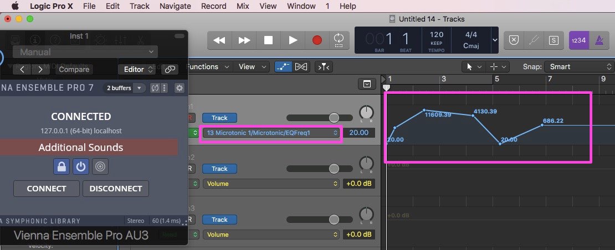Open the Mix menu
The image size is (615, 250).
tap(243, 6)
